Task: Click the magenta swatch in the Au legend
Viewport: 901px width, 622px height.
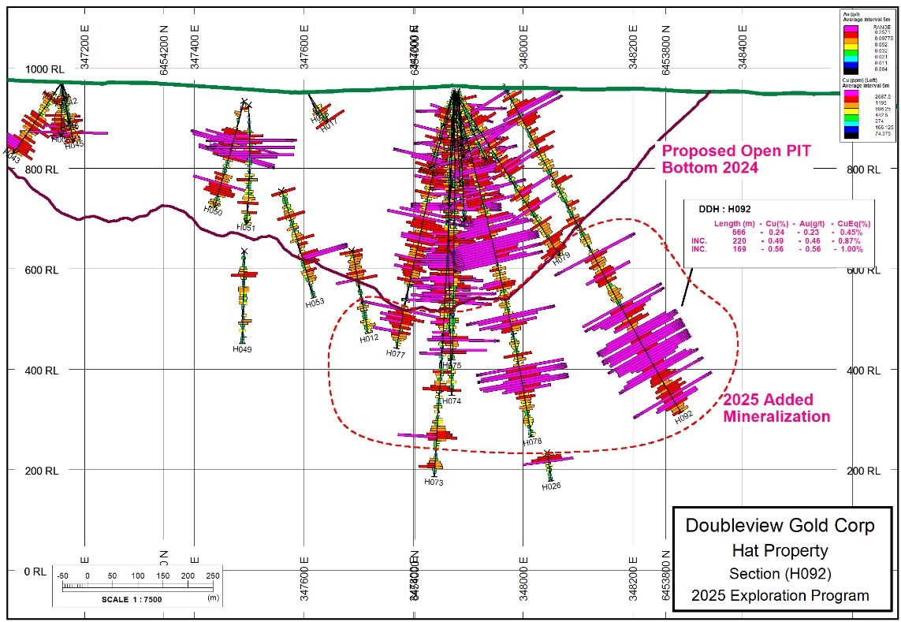Action: (851, 28)
